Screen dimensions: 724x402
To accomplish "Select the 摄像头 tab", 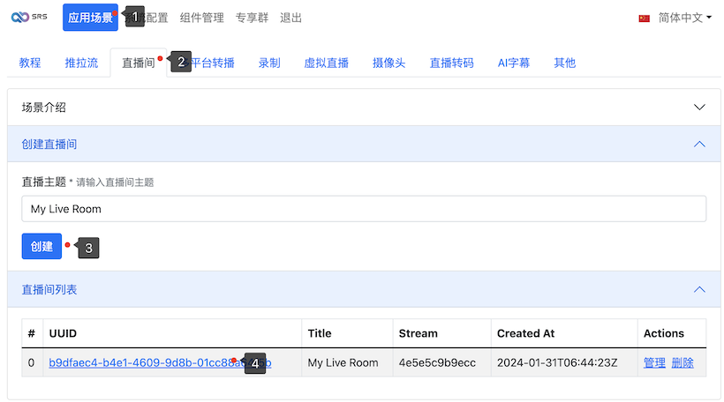I will [x=388, y=63].
